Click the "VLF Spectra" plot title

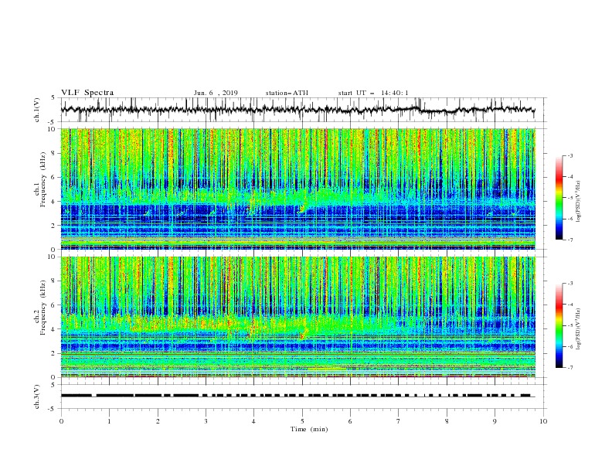click(x=87, y=93)
